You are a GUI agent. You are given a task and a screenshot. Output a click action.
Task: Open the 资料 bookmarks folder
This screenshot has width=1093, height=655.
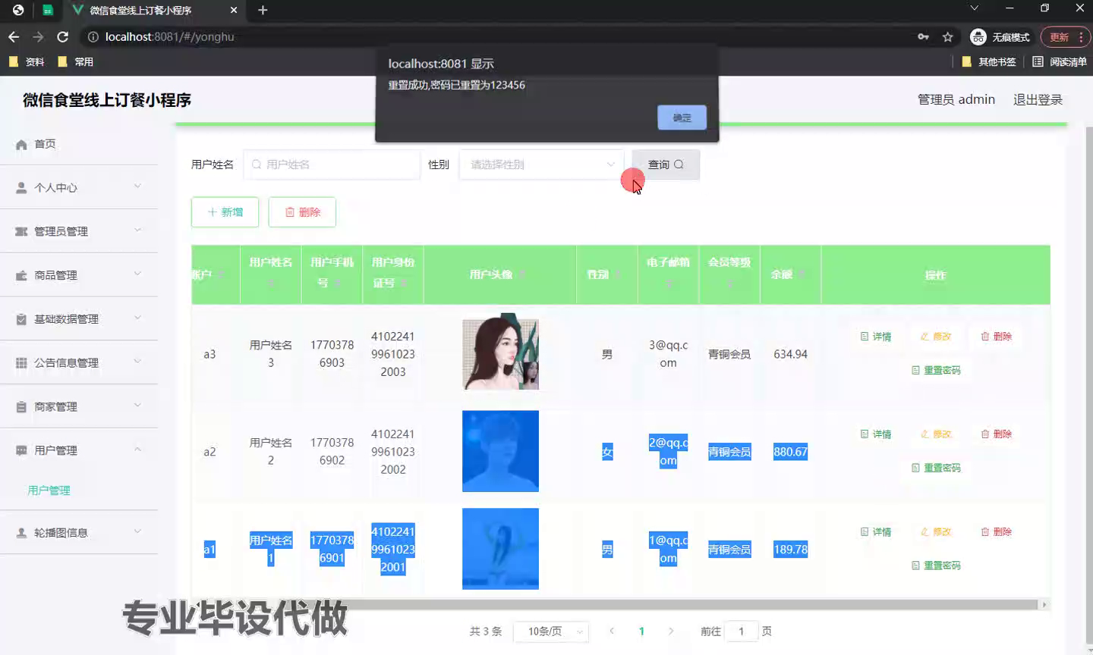pyautogui.click(x=27, y=61)
